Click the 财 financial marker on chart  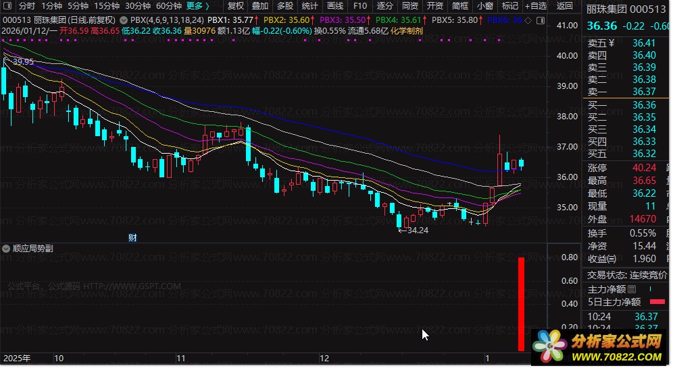pyautogui.click(x=133, y=237)
